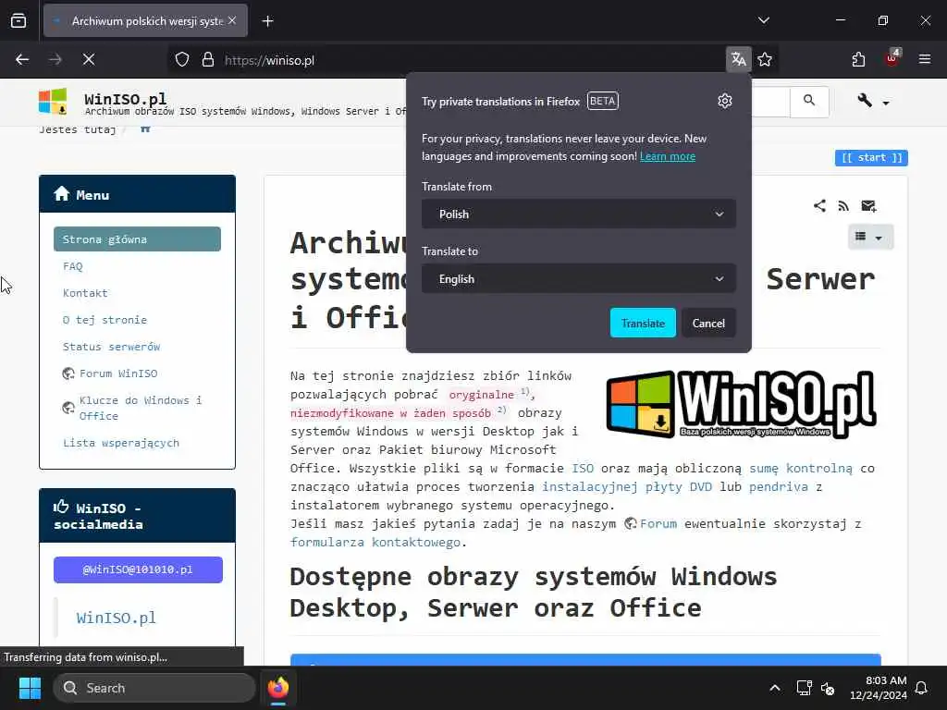
Task: Open the Firefox extensions puzzle icon
Action: click(x=858, y=59)
